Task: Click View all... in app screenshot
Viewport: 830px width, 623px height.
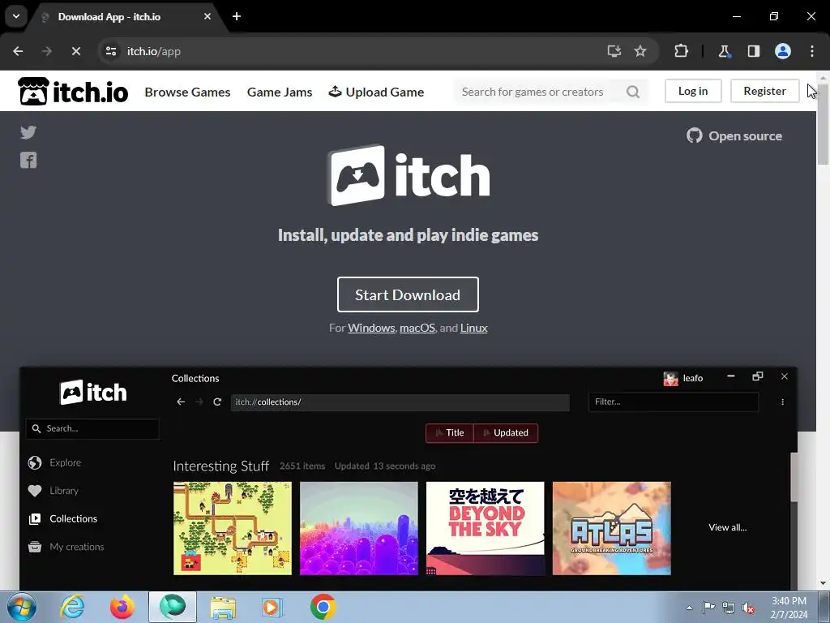Action: pyautogui.click(x=727, y=527)
